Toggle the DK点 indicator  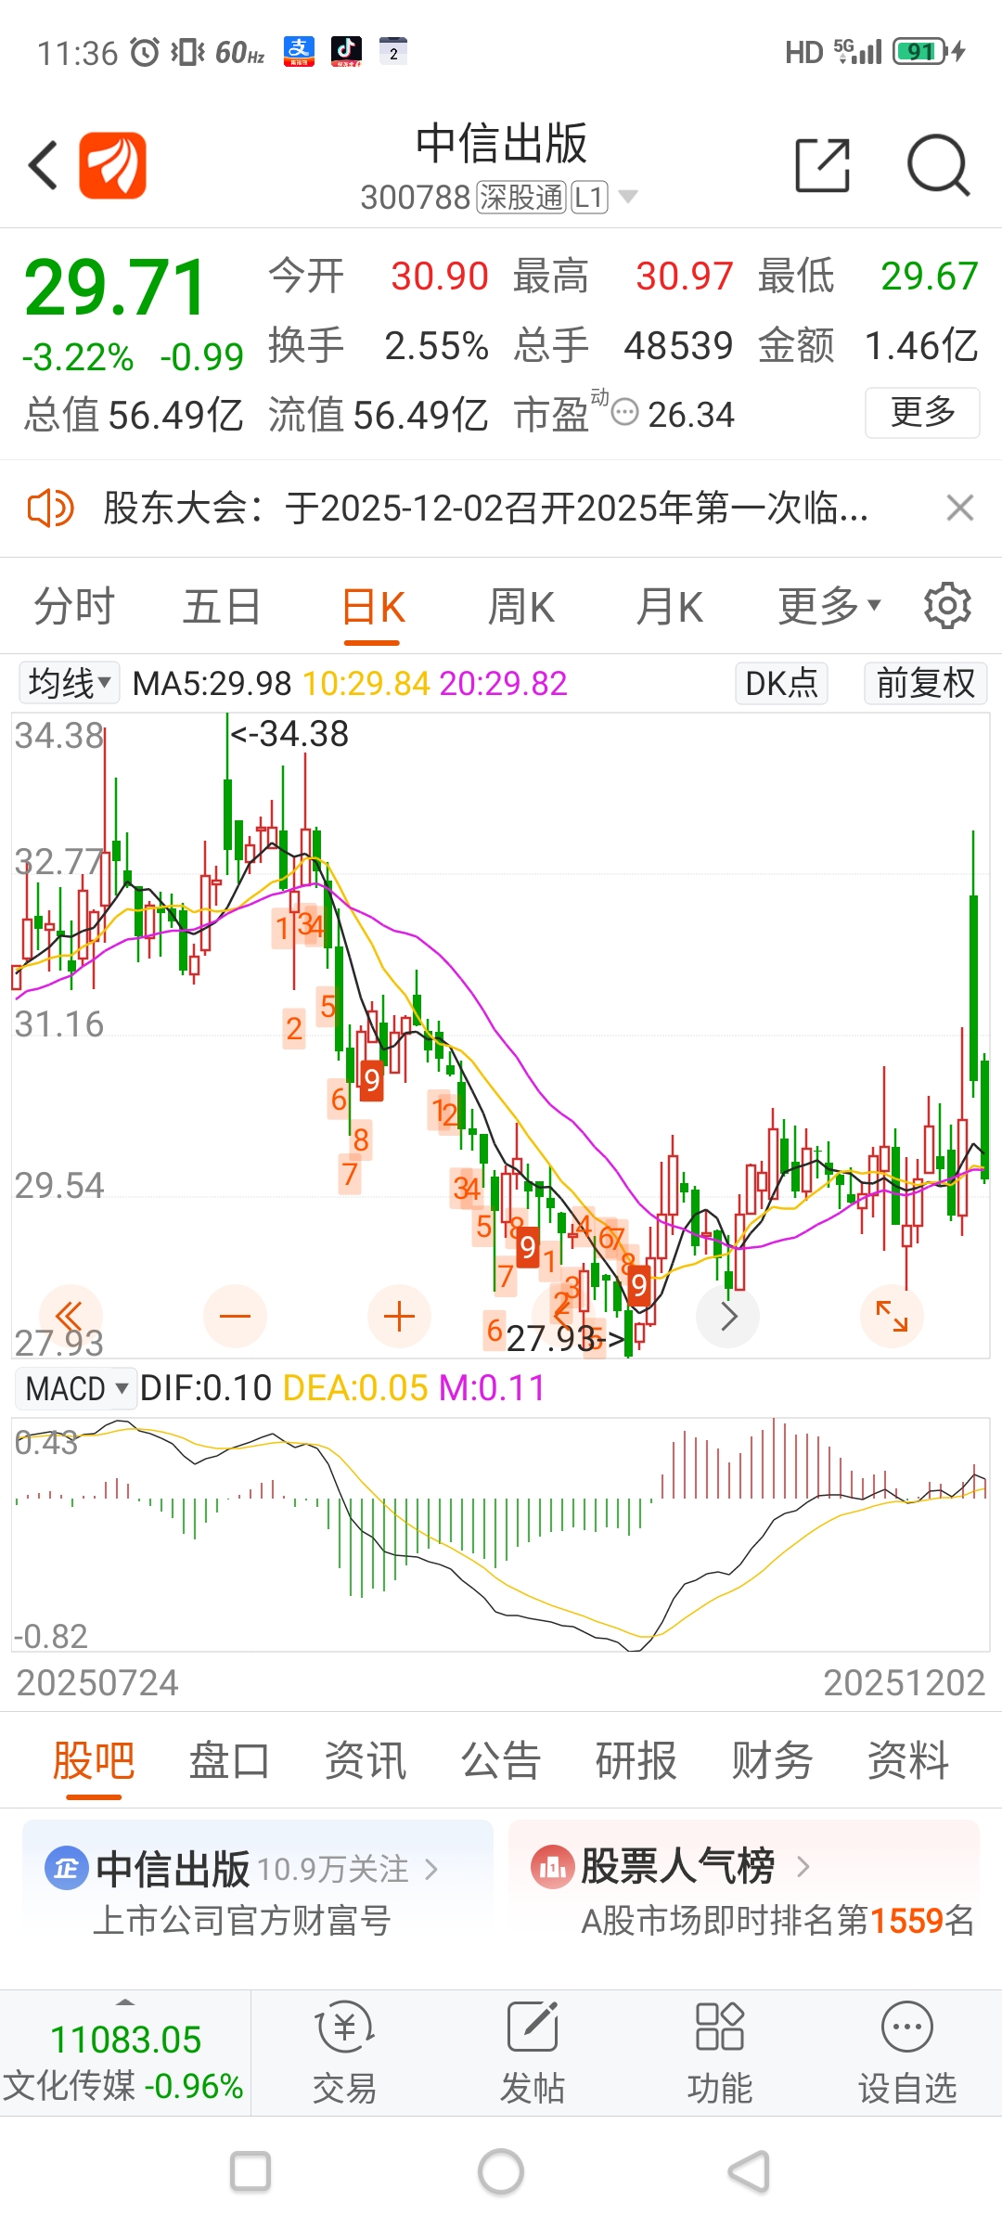pos(782,684)
